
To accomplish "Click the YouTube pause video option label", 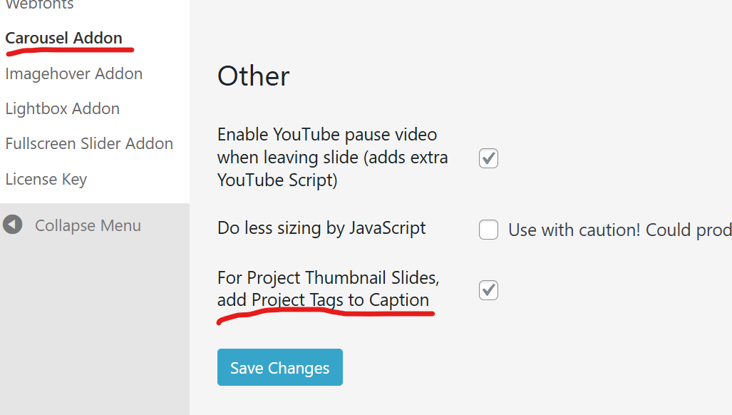I will pos(332,158).
